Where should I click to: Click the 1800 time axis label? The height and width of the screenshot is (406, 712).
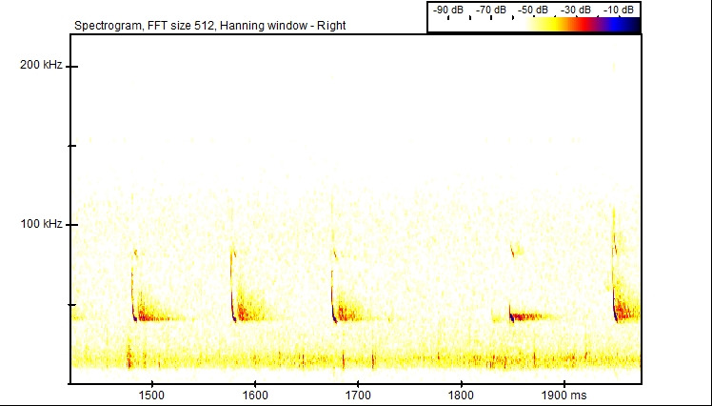click(x=461, y=394)
